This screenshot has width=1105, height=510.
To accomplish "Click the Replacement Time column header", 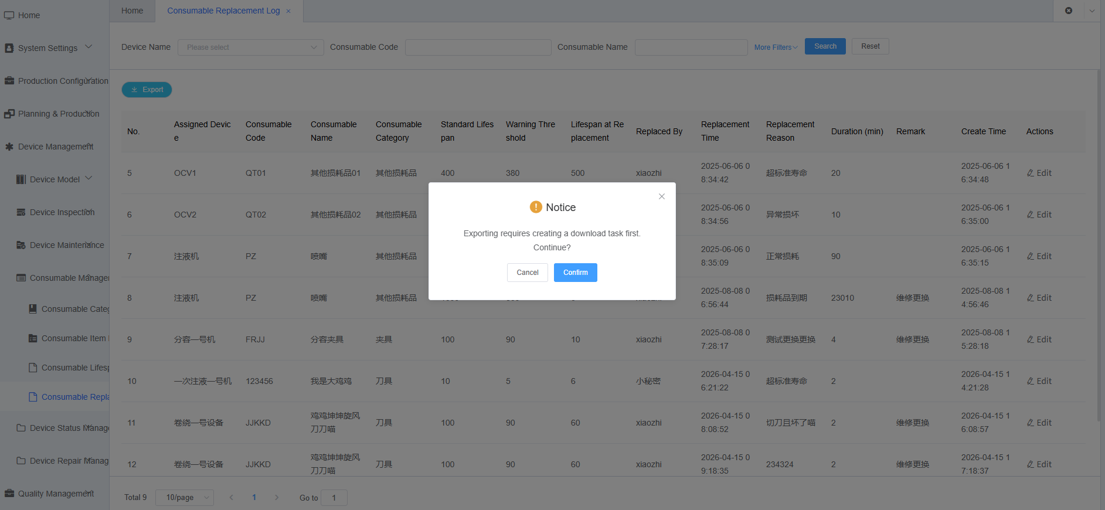I will tap(725, 131).
